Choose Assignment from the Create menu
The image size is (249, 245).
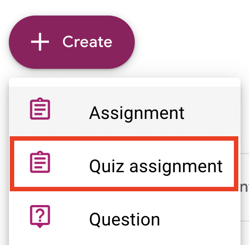[124, 111]
